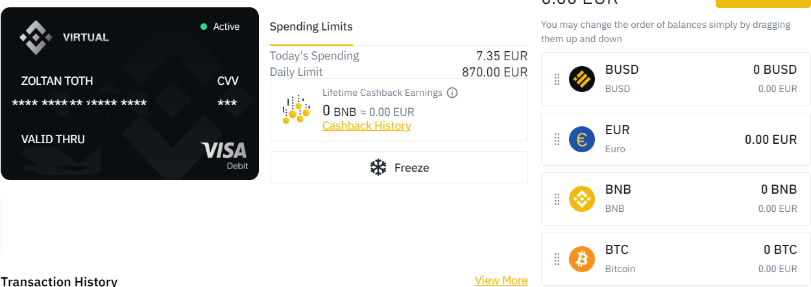The height and width of the screenshot is (287, 811).
Task: Click the BNB row drag handle
Action: click(x=557, y=199)
